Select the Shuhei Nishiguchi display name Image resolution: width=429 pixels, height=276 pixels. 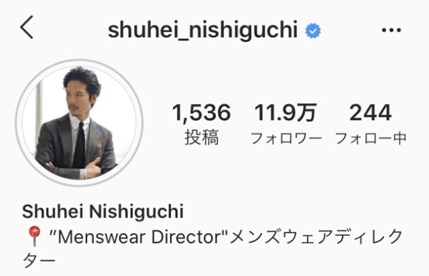pos(103,211)
